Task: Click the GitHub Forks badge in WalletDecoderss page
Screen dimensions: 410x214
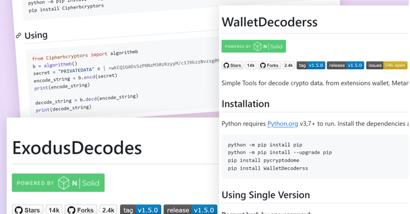Action: pos(269,65)
